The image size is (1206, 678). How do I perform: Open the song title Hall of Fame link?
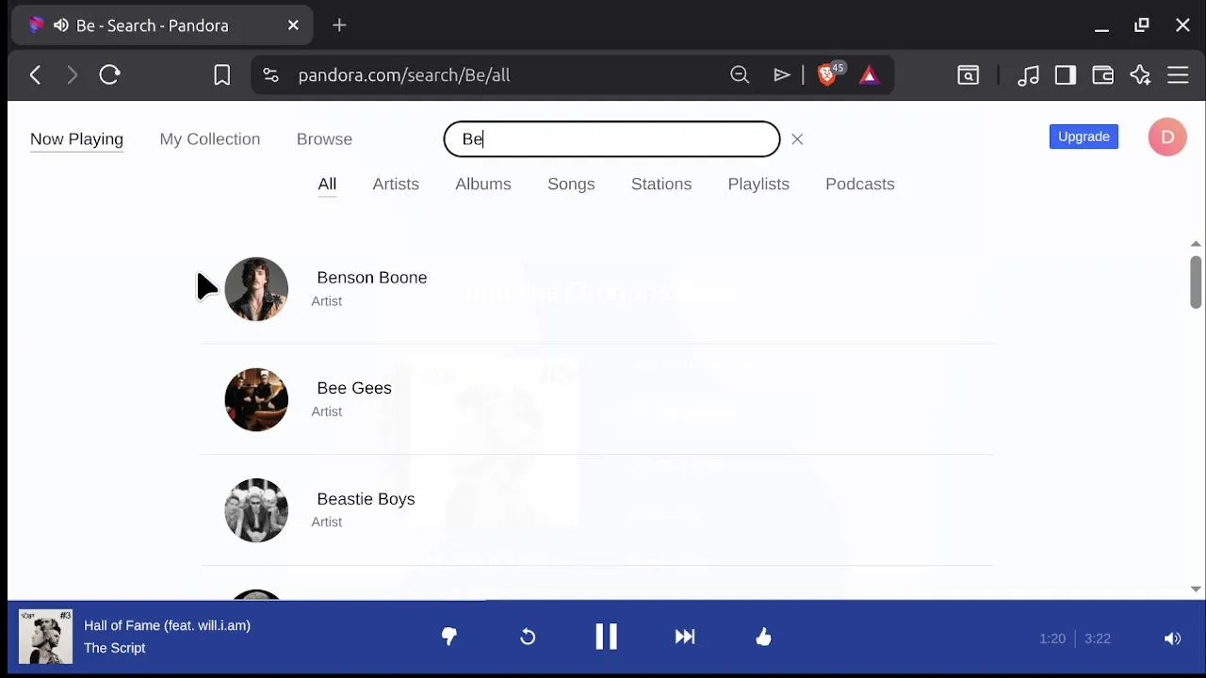pyautogui.click(x=167, y=625)
